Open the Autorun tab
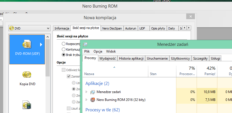This screenshot has width=232, height=113. [131, 28]
